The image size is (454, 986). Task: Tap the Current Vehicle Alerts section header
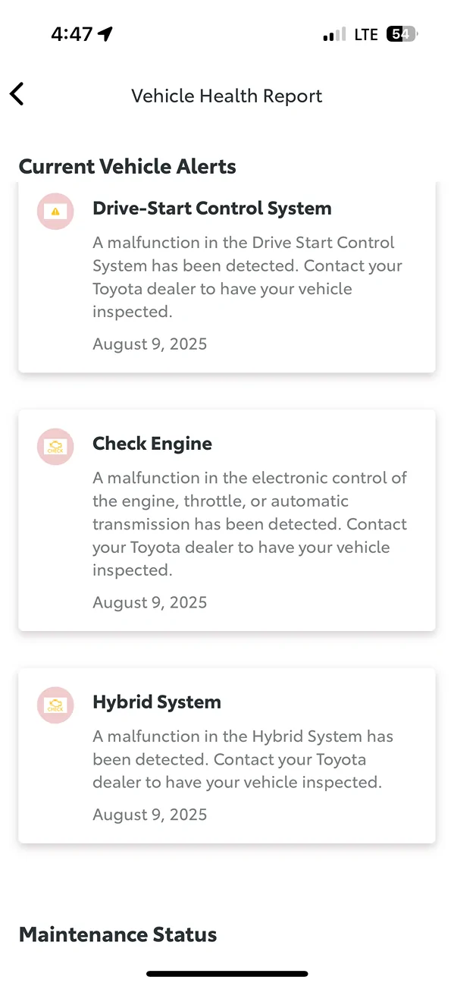tap(127, 165)
